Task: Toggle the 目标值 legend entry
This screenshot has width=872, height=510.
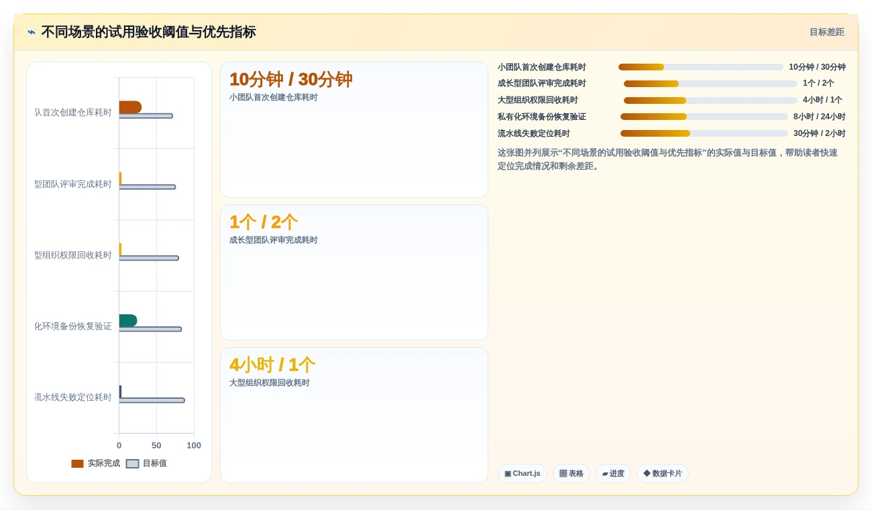Action: pos(146,463)
